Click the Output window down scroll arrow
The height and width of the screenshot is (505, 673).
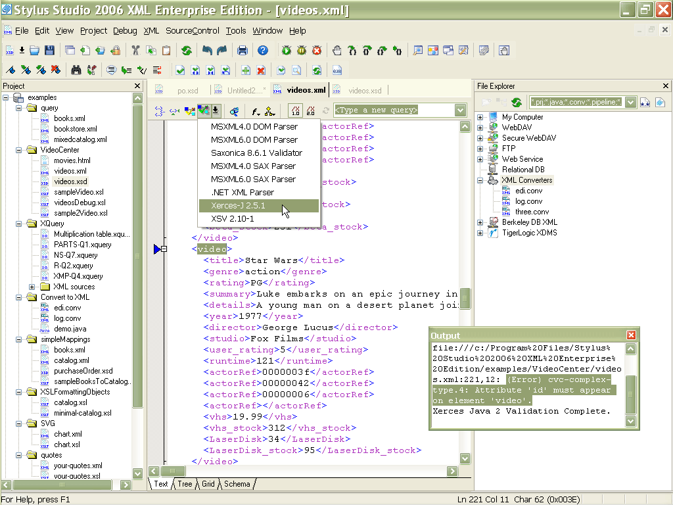(630, 421)
